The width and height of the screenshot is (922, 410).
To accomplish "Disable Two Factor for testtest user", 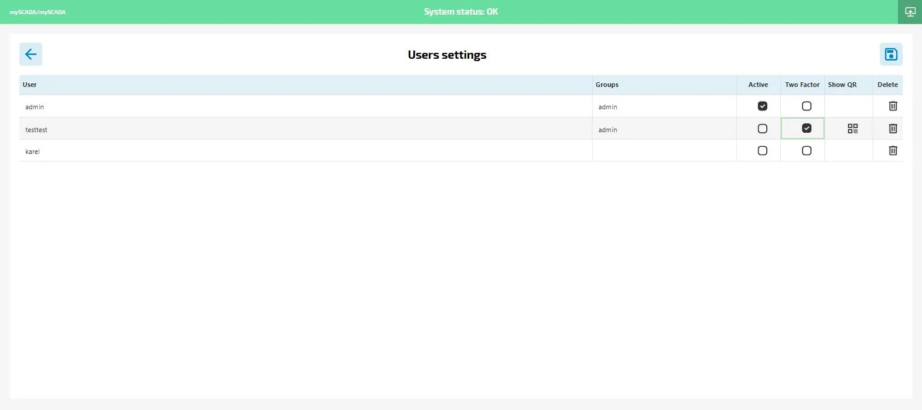I will coord(807,129).
